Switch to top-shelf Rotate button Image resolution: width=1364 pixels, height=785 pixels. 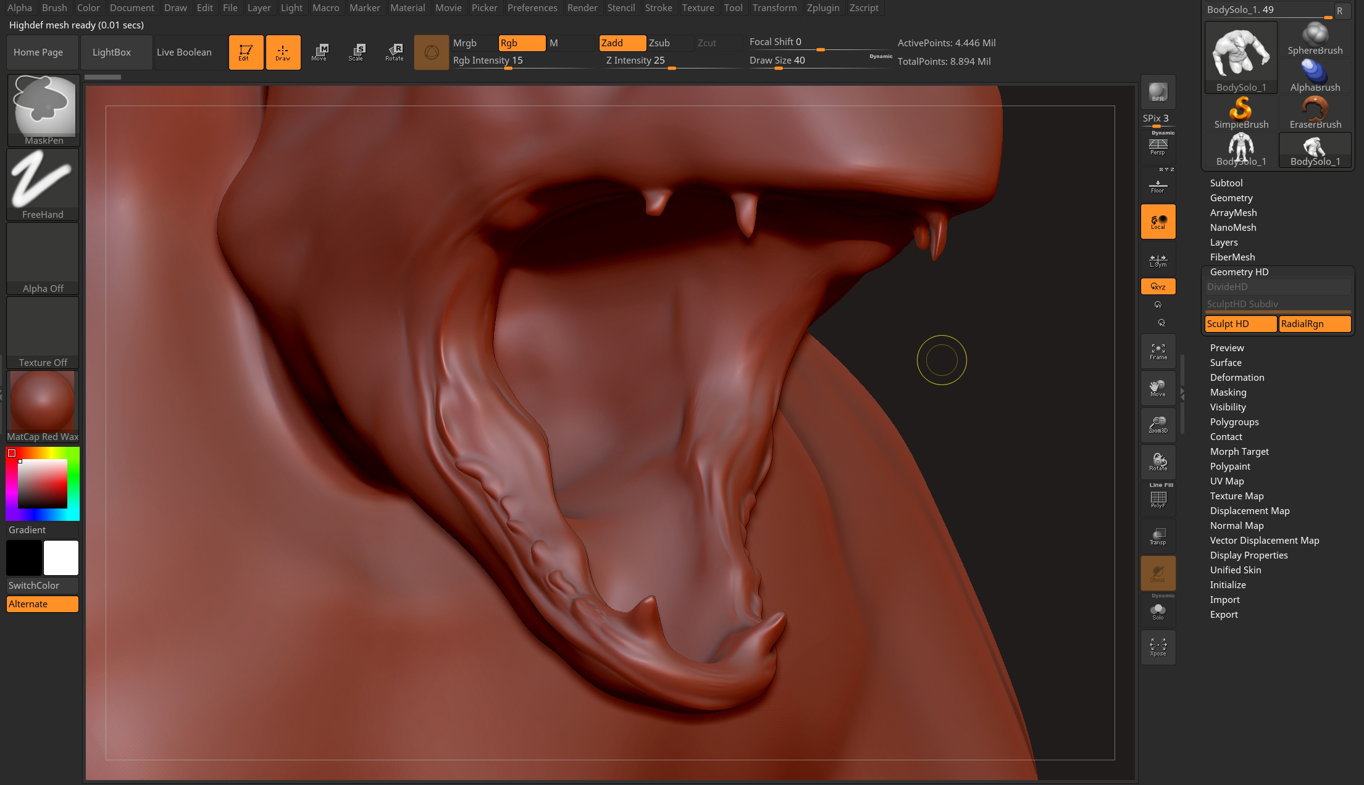tap(394, 52)
